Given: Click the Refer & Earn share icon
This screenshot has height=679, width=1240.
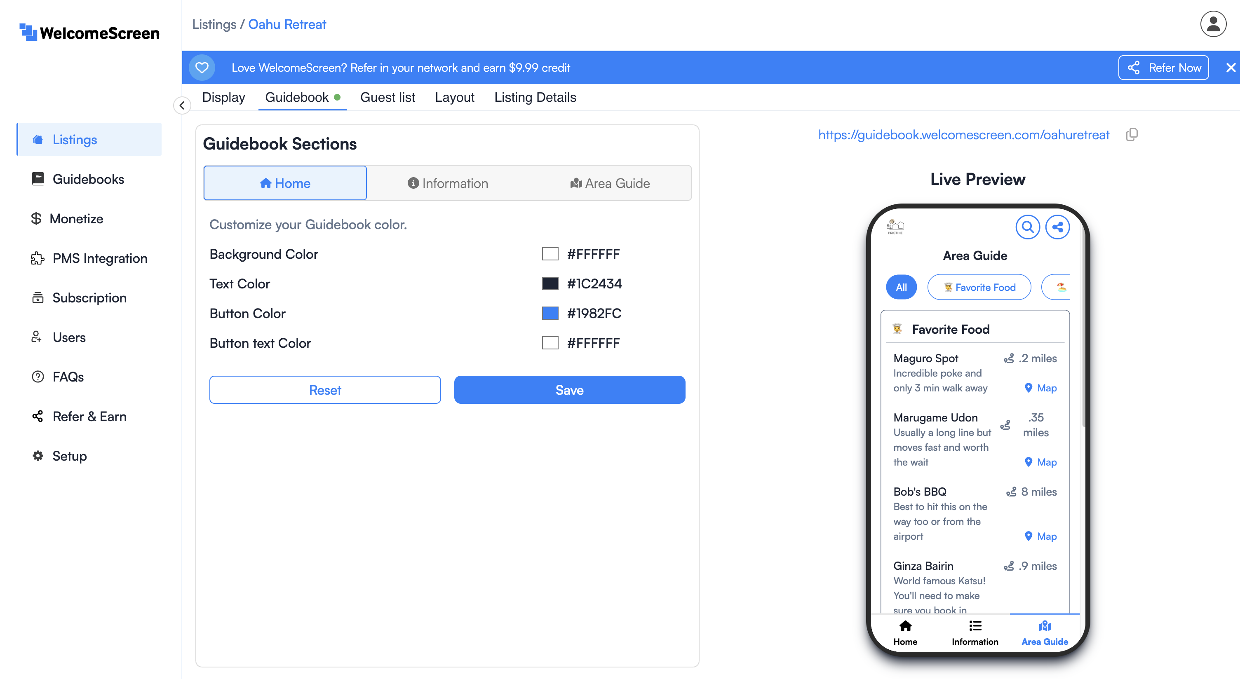Looking at the screenshot, I should [x=38, y=416].
